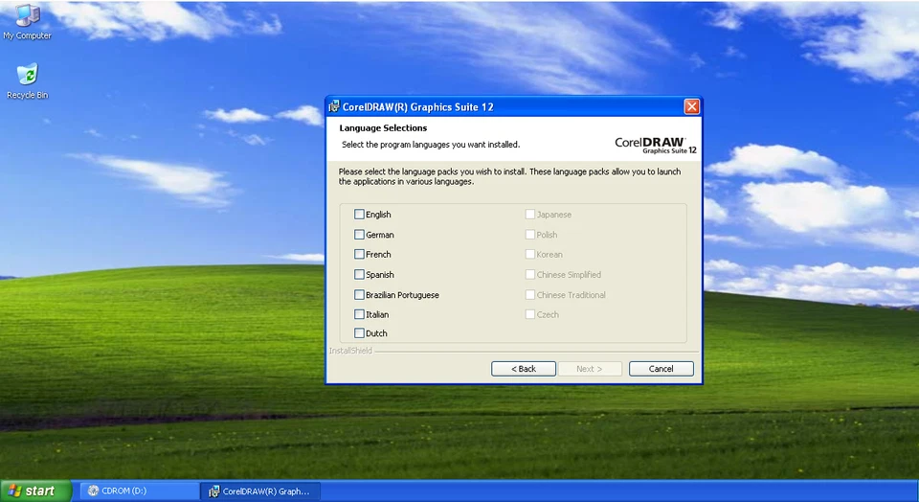Select the Recycle Bin desktop icon
The image size is (919, 502).
coord(27,80)
